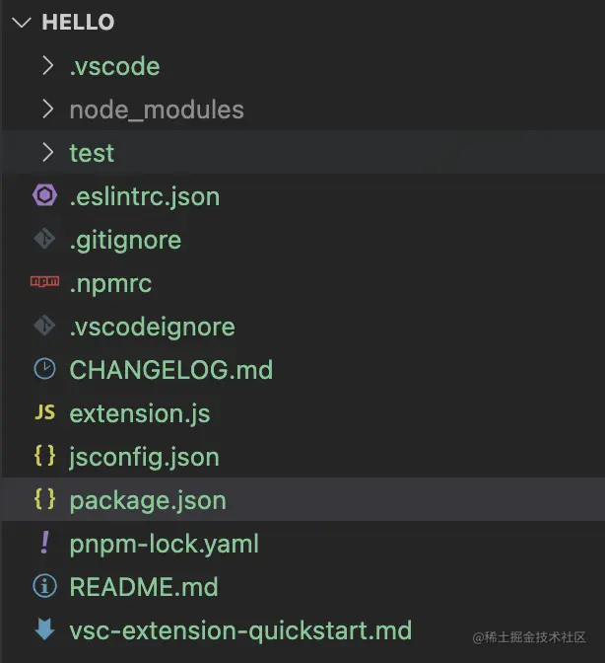Click the braces icon beside package.json
Viewport: 605px width, 663px height.
(44, 500)
